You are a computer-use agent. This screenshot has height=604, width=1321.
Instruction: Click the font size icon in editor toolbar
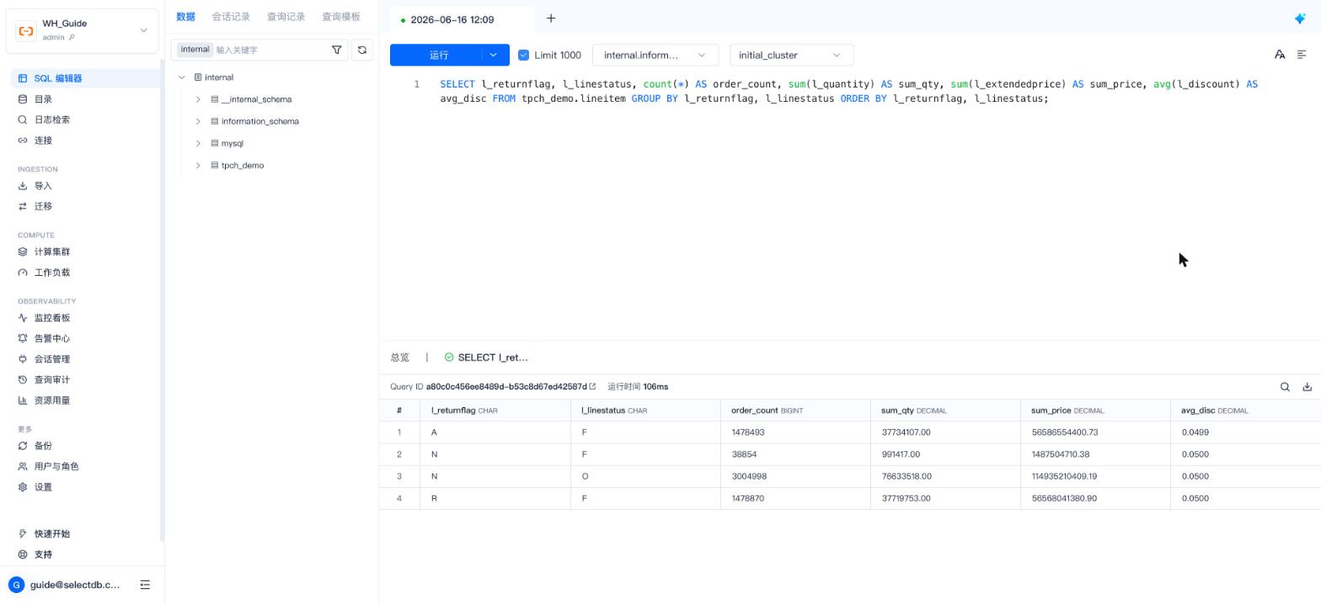coord(1280,55)
